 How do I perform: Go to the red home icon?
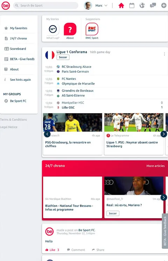pos(121,6)
